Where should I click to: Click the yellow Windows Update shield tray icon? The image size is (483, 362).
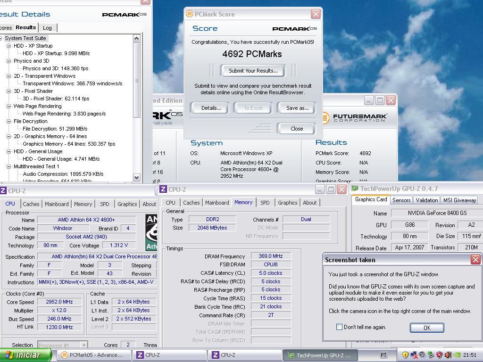[x=405, y=355]
